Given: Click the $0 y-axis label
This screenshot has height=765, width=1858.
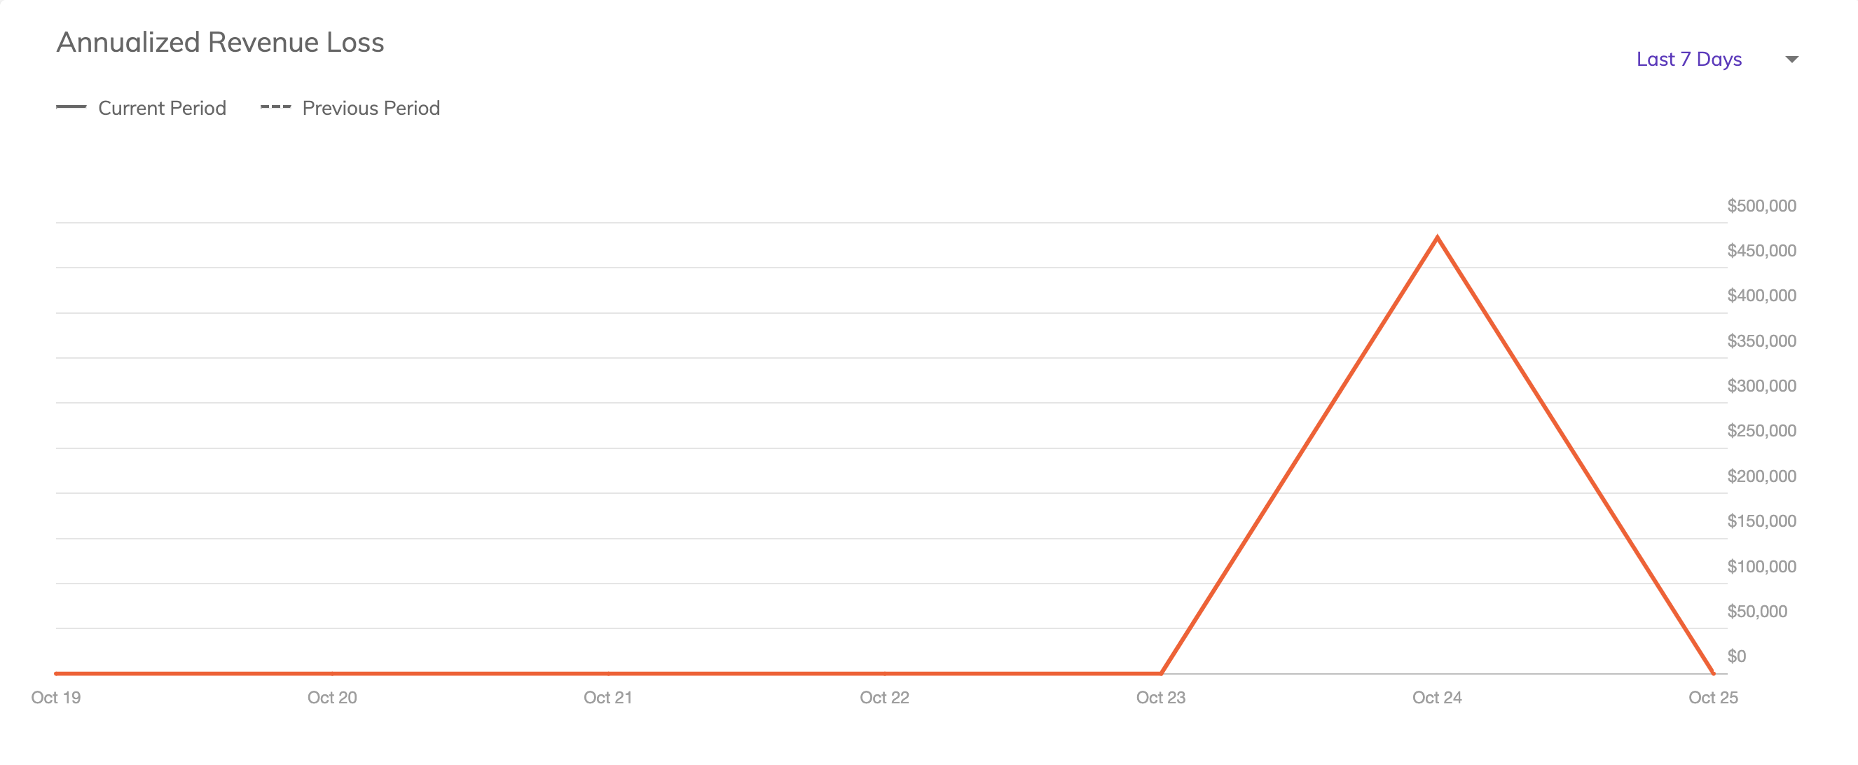Looking at the screenshot, I should [x=1736, y=657].
